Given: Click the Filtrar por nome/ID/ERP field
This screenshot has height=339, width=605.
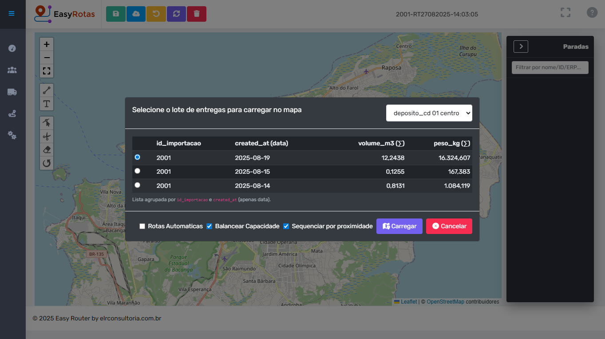Looking at the screenshot, I should click(x=550, y=67).
